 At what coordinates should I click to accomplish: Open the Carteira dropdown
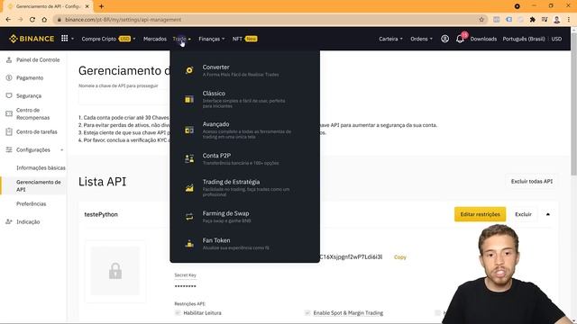click(390, 39)
